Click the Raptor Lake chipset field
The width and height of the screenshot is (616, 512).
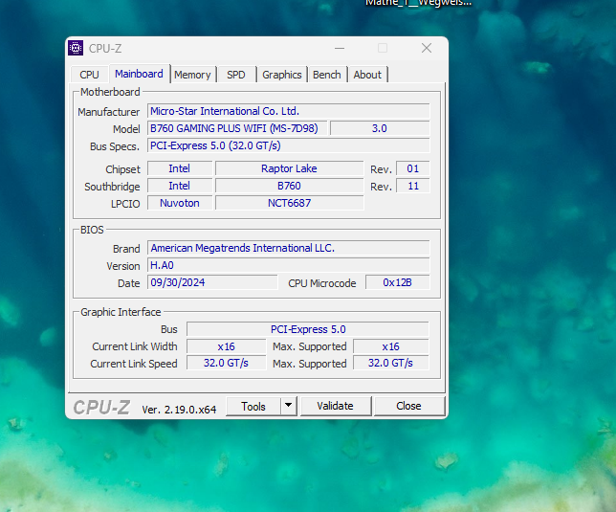(289, 168)
